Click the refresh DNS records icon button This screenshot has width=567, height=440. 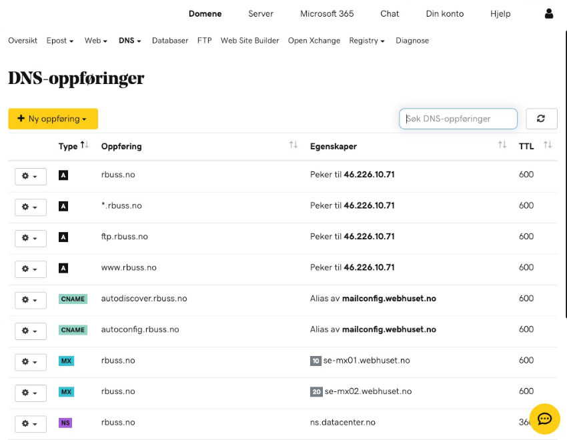pyautogui.click(x=541, y=119)
